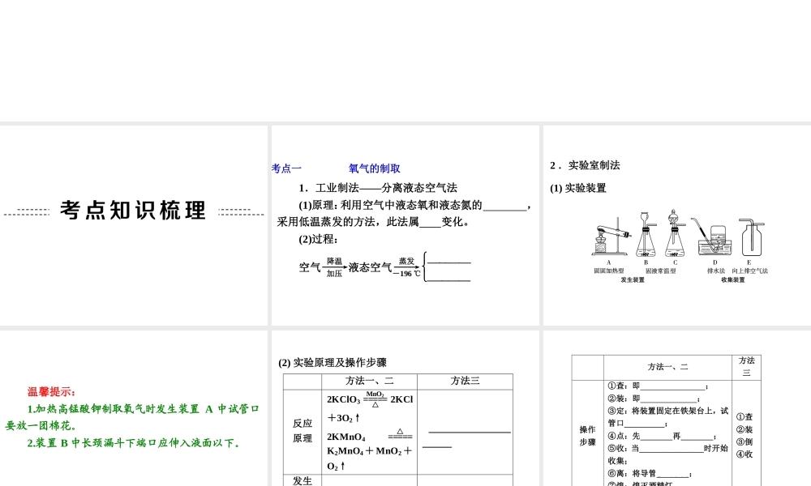This screenshot has height=486, width=811.
Task: Click the 反应原理 row header cell
Action: [x=303, y=431]
